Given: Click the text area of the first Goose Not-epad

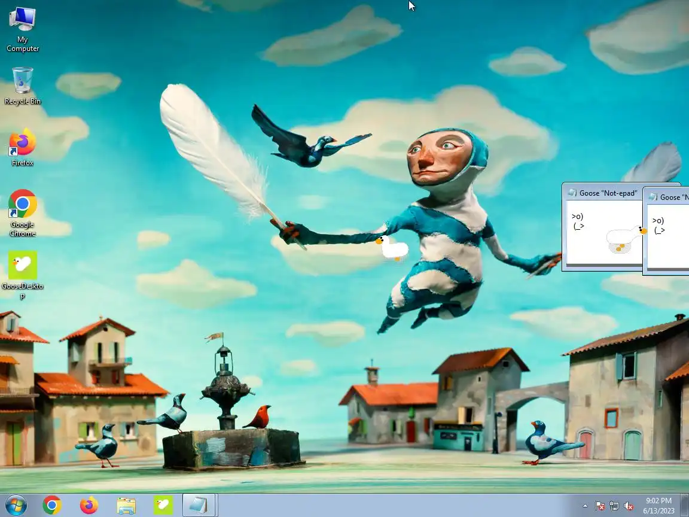Looking at the screenshot, I should 603,233.
